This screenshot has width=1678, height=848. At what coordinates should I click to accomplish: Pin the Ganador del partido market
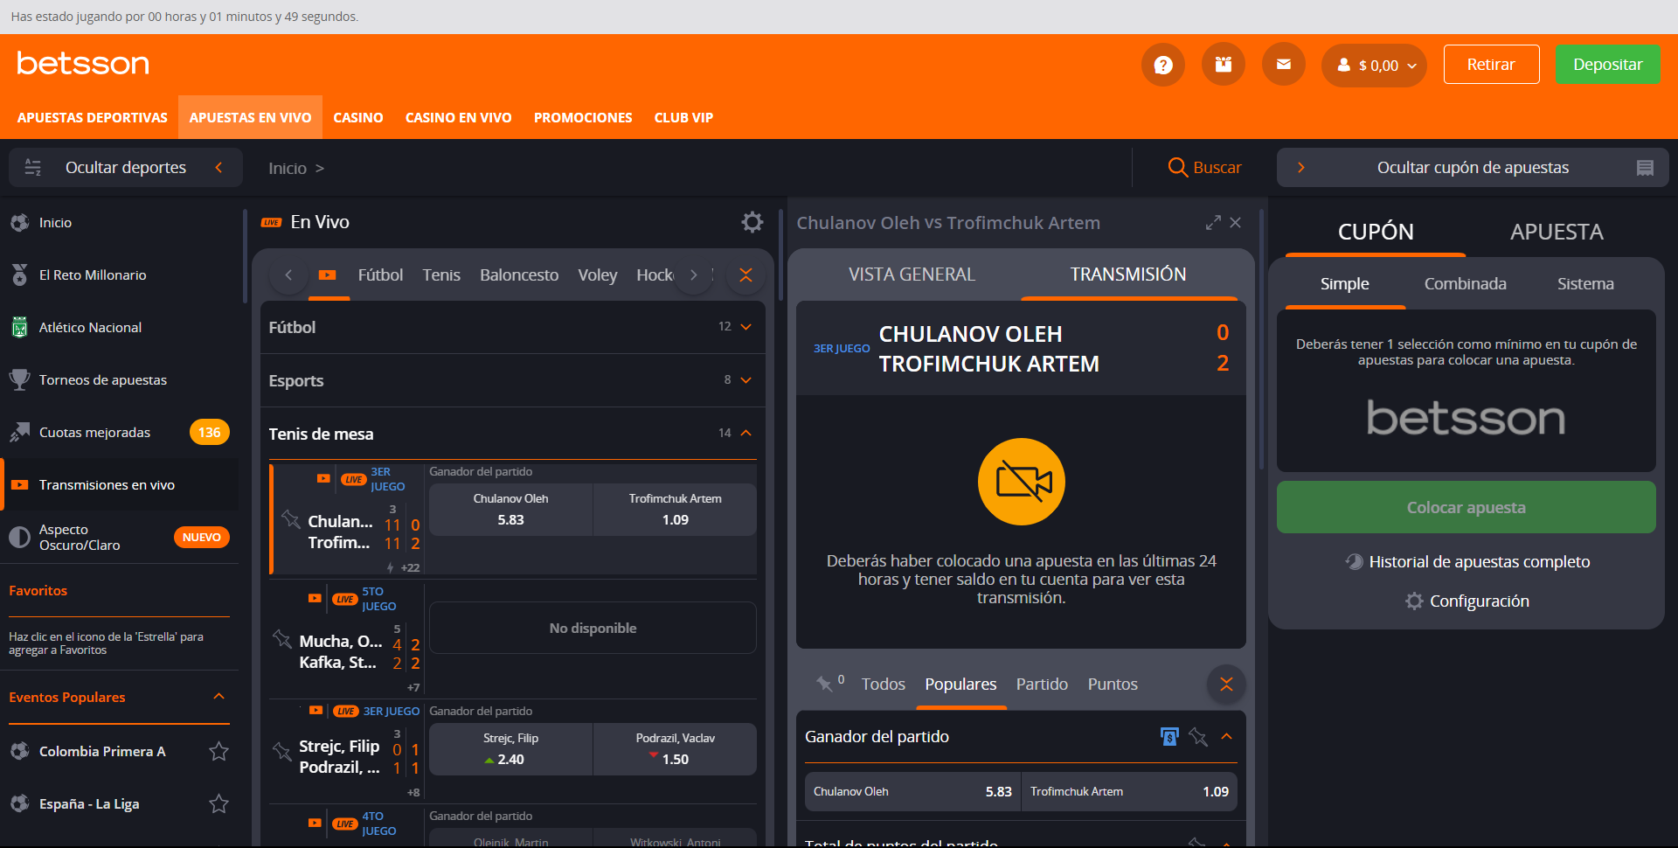pos(1198,737)
